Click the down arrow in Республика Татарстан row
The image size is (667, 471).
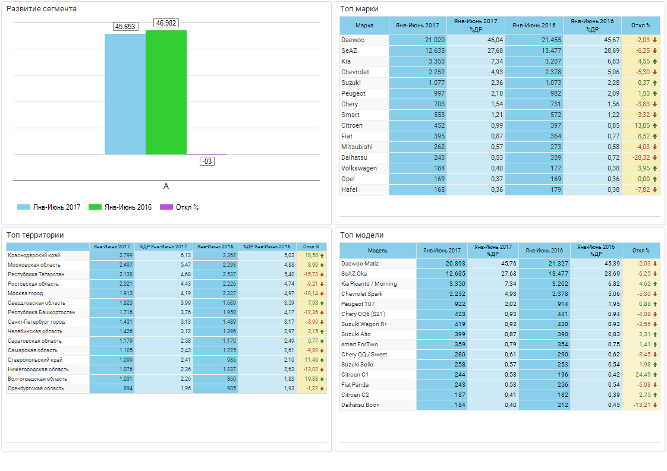pos(322,274)
